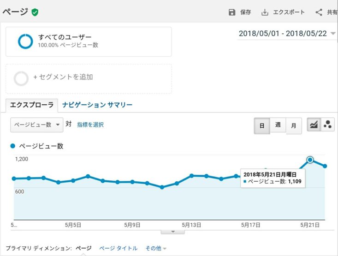
Task: Click the 指標を選択 link
Action: [x=90, y=125]
